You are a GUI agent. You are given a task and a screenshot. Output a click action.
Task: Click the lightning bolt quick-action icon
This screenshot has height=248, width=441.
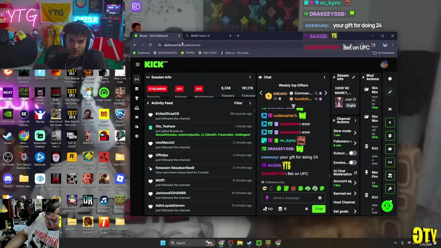390,122
